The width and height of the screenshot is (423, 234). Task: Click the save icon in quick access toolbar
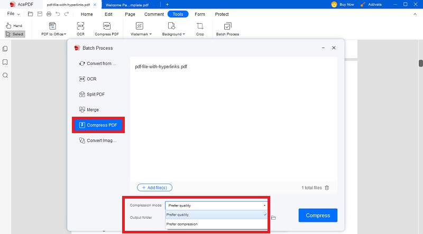pyautogui.click(x=40, y=14)
